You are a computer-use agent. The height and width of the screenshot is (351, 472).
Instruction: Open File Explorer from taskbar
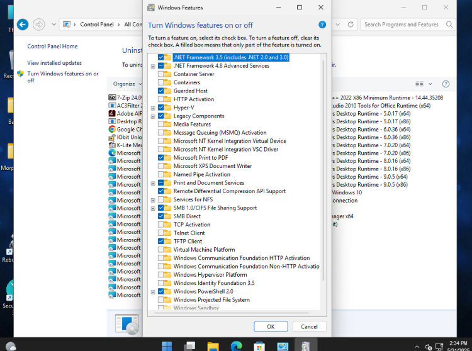point(213,346)
